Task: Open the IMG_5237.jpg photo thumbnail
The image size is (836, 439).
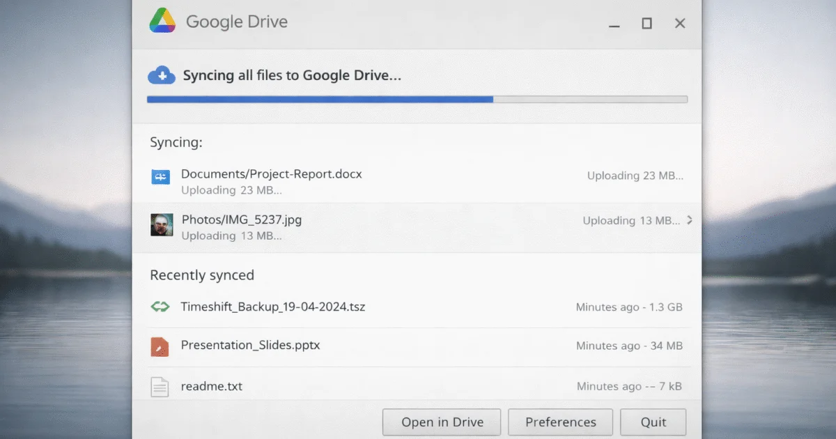Action: point(162,225)
